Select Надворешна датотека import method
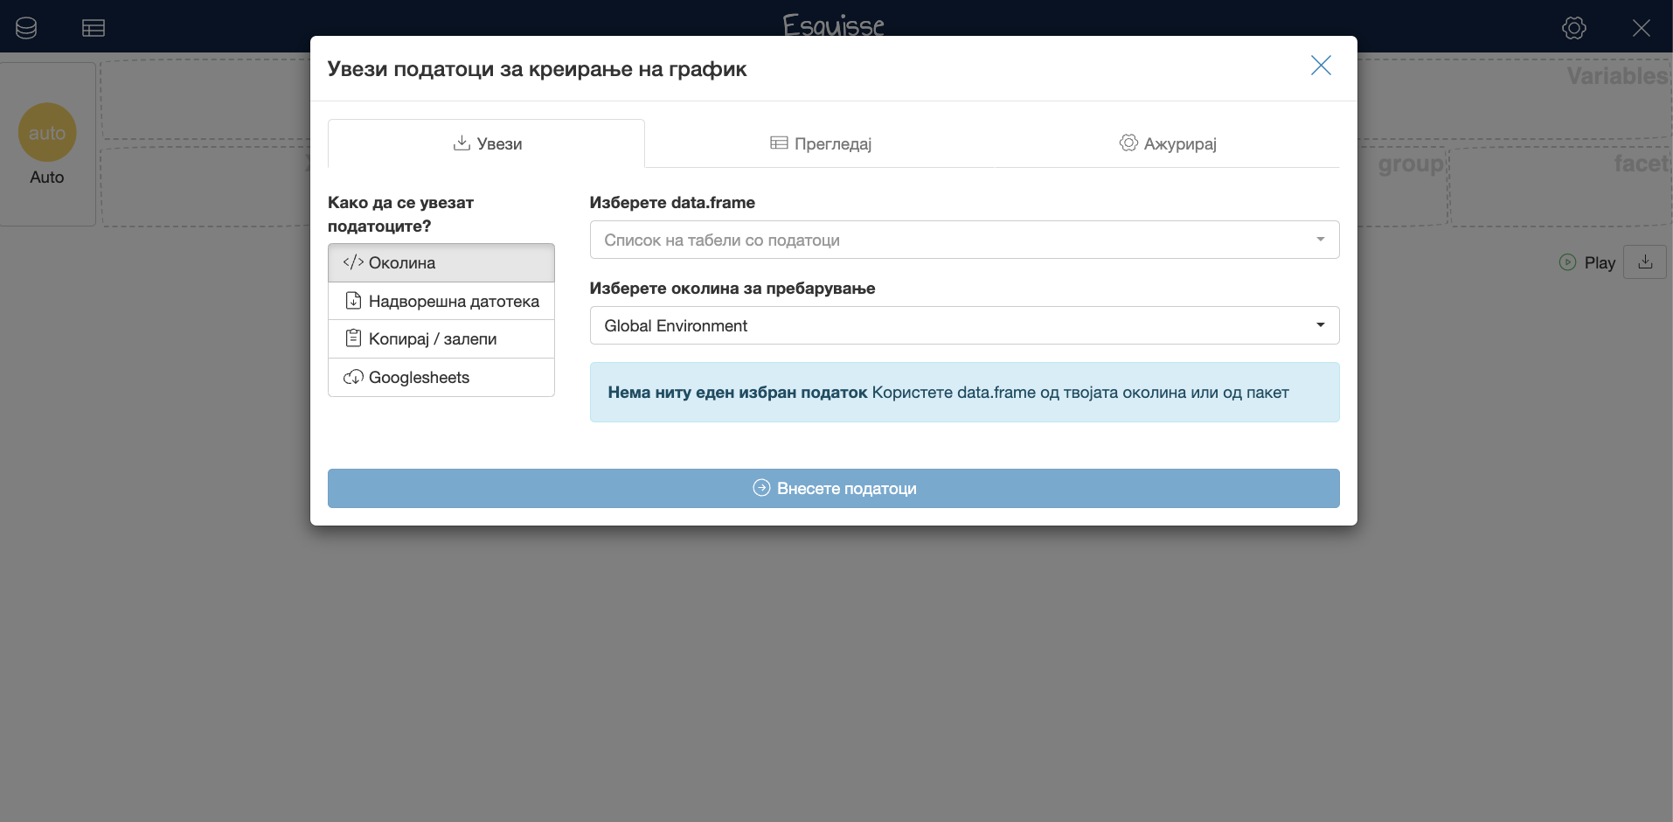This screenshot has height=822, width=1673. (x=441, y=301)
